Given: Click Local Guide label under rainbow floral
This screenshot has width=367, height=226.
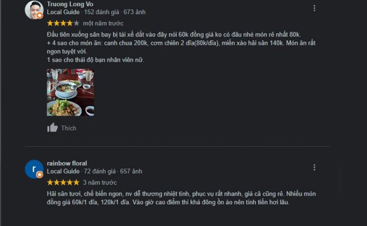Looking at the screenshot, I should pos(63,172).
